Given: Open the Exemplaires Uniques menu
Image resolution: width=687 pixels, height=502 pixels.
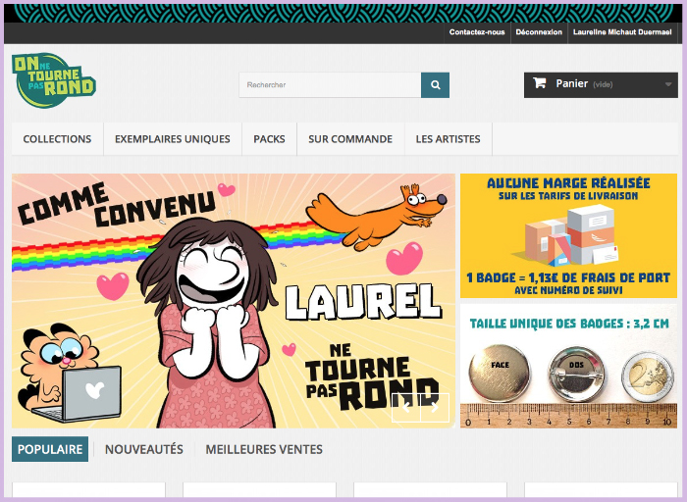Looking at the screenshot, I should pos(173,139).
